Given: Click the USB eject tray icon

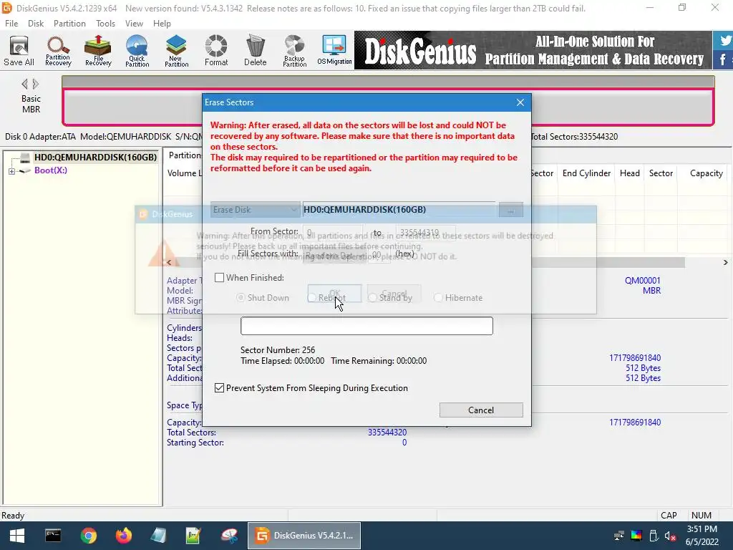Looking at the screenshot, I should point(654,536).
